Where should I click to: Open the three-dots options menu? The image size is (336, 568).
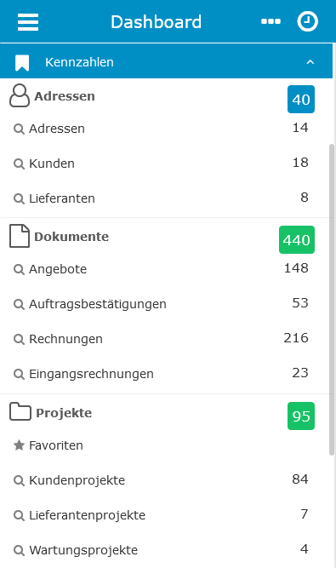tap(271, 21)
